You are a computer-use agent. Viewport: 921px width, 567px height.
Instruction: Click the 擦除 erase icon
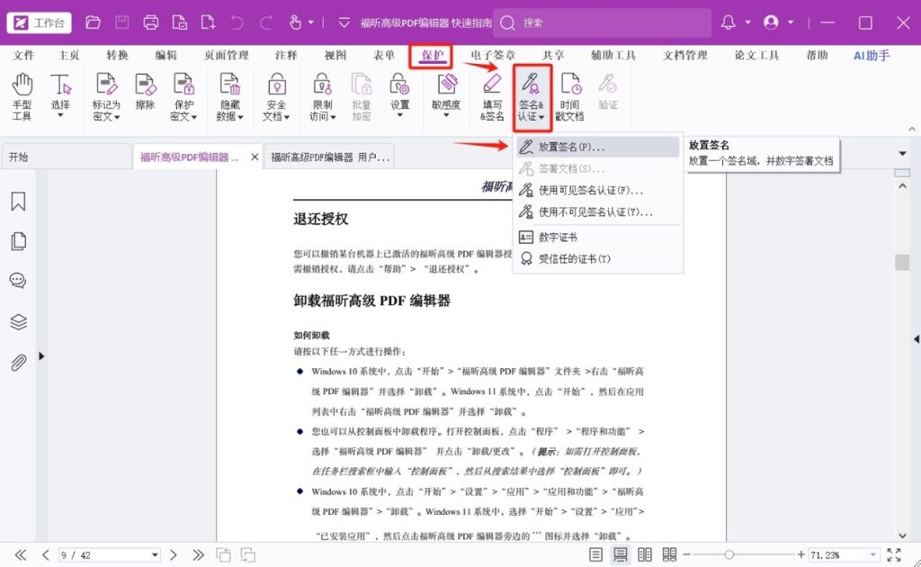tap(145, 97)
